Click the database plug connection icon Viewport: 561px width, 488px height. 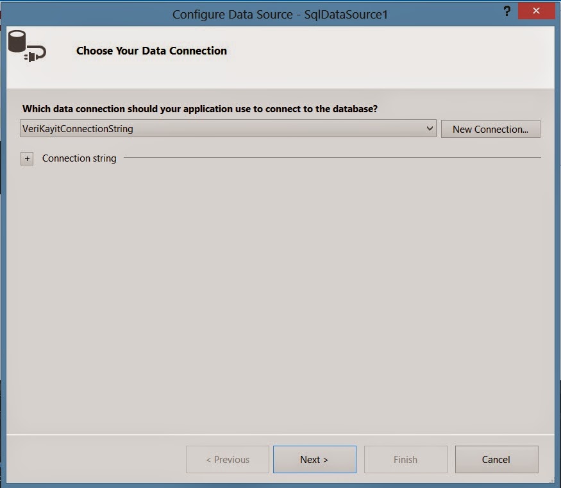click(27, 46)
